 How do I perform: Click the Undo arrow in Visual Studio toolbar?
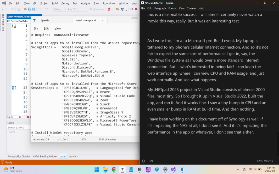coord(40,9)
